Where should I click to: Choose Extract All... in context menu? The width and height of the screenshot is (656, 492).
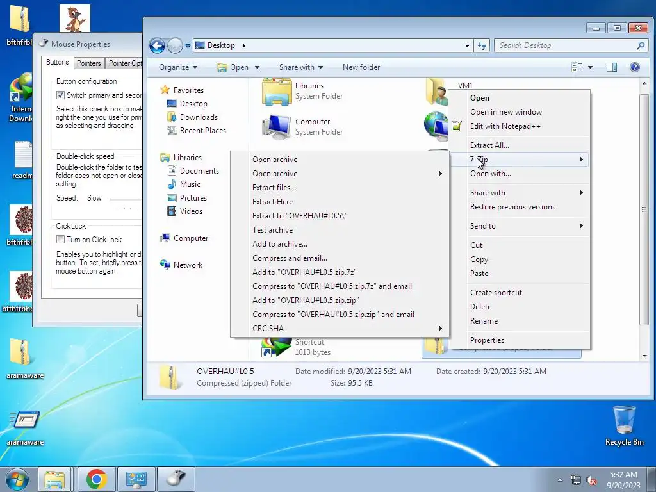[519, 145]
